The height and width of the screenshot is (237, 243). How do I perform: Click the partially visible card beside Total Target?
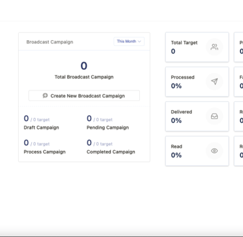point(238,47)
